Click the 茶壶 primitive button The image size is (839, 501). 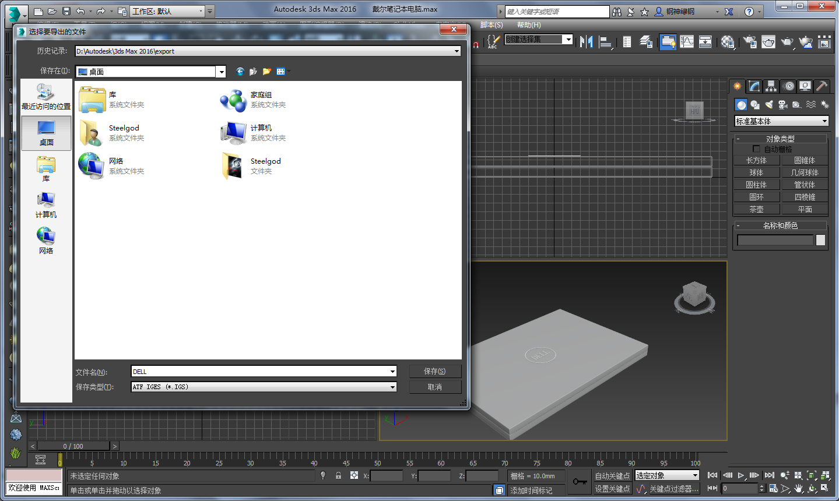pos(756,209)
